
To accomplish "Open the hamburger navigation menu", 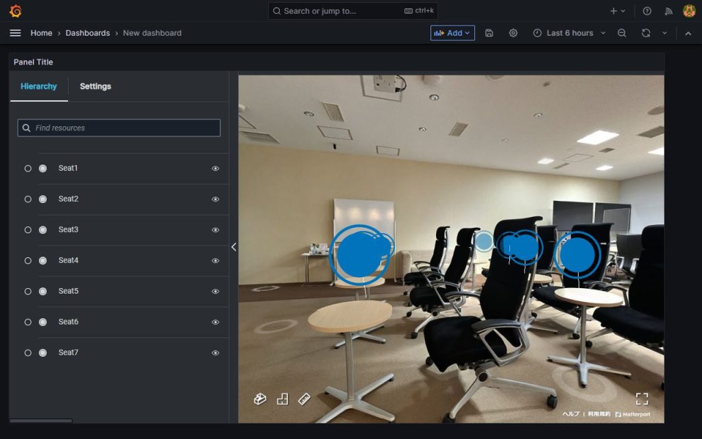I will click(x=15, y=33).
